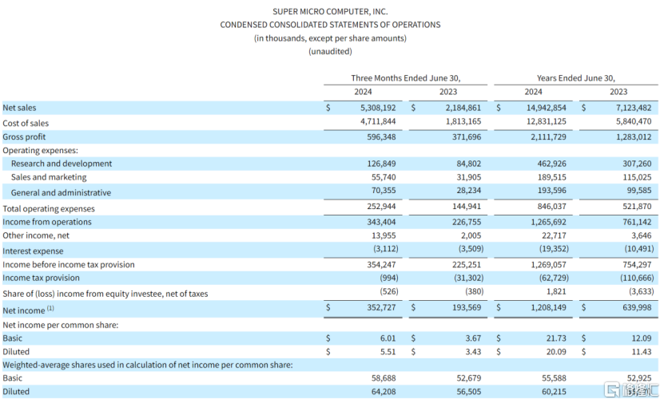664x403 pixels.
Task: Select Other income value 13,955
Action: click(384, 235)
